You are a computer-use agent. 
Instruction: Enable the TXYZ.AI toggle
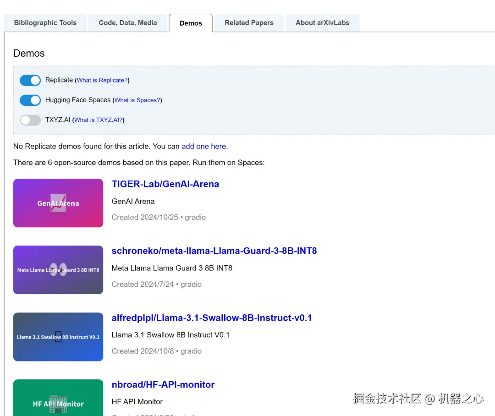tap(30, 120)
